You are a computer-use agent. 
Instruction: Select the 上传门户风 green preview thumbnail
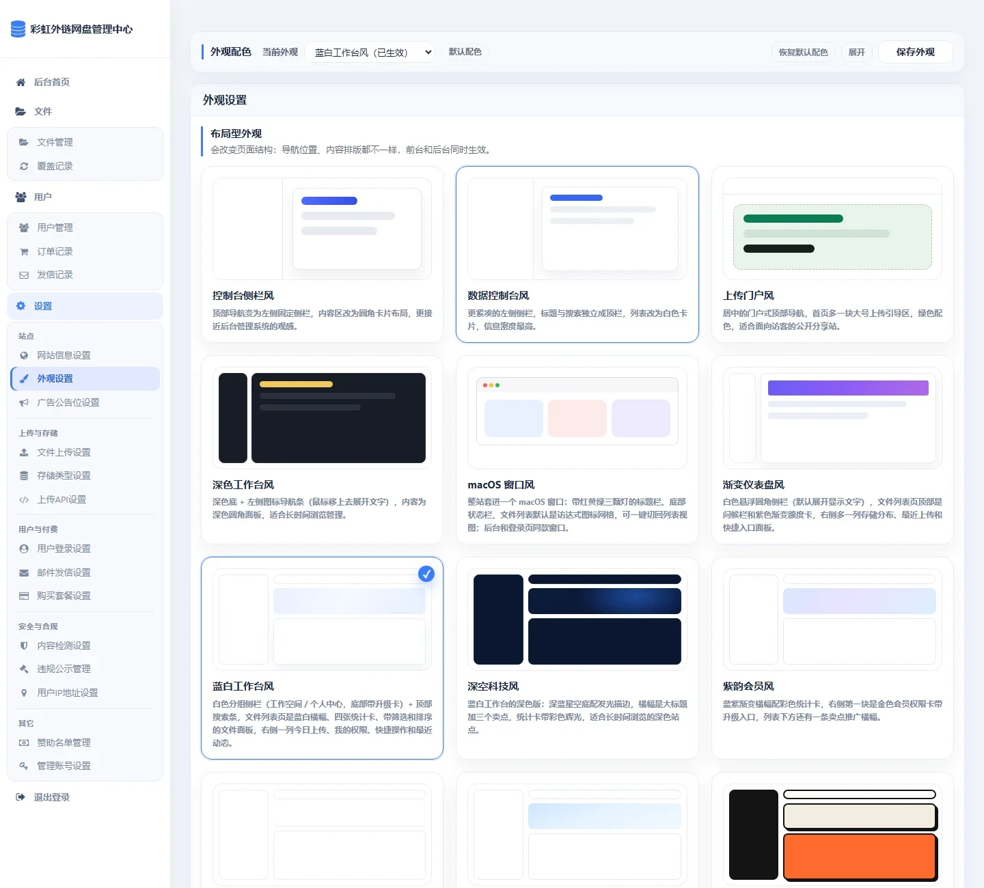click(832, 229)
